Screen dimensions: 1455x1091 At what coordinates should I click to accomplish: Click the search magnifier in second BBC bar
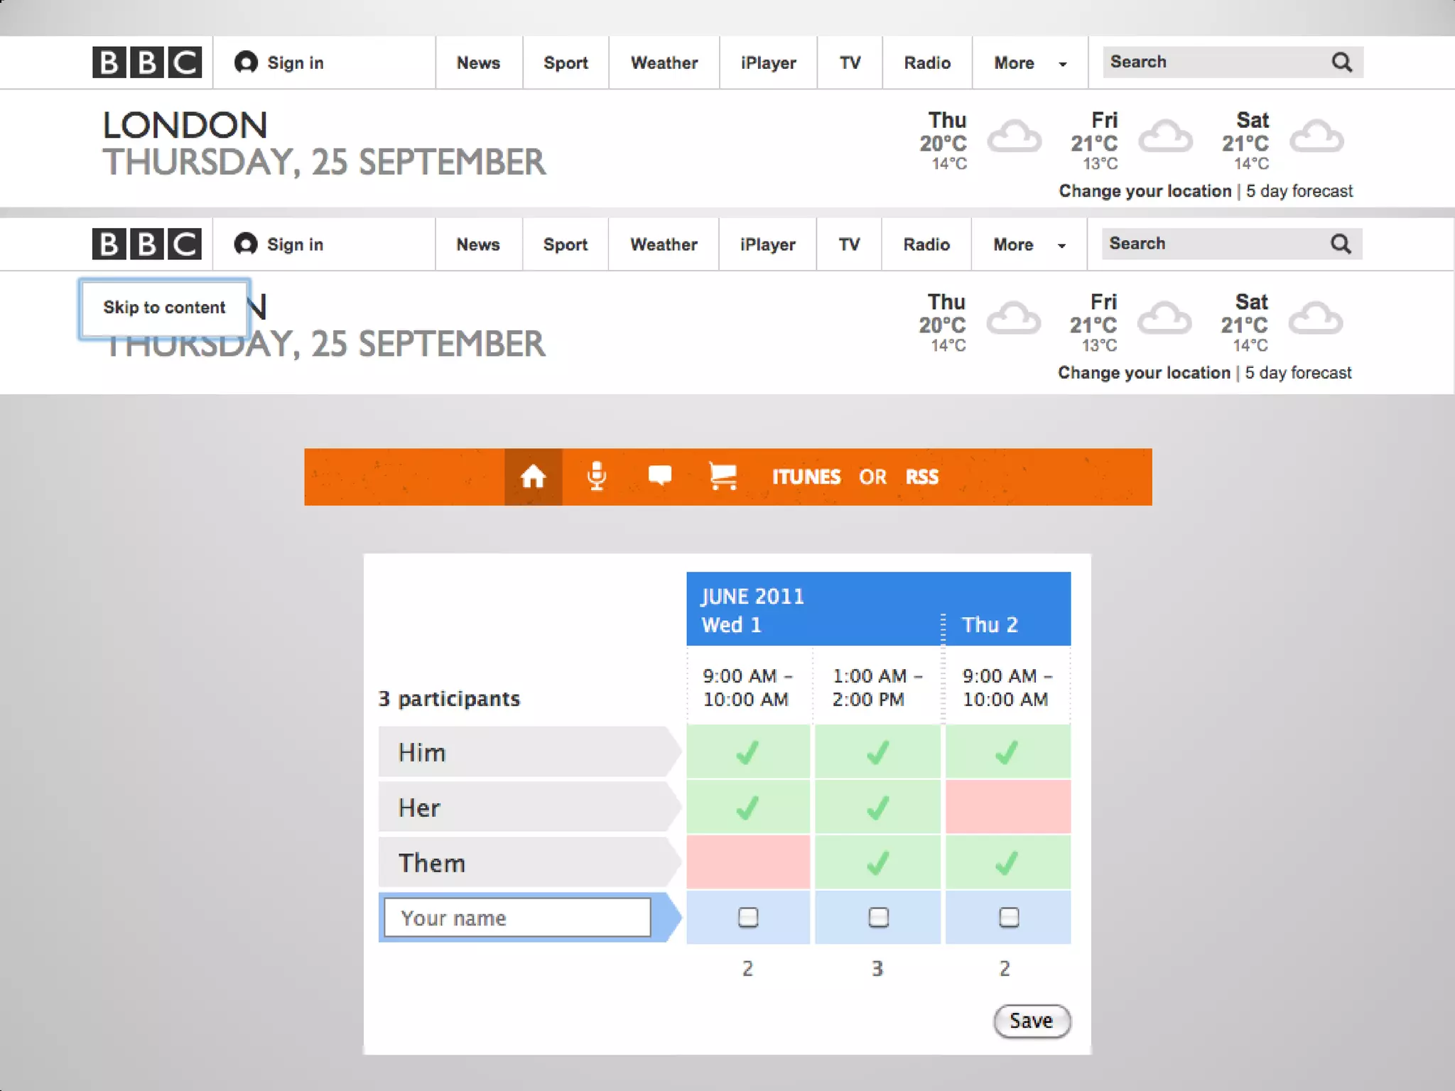1340,244
